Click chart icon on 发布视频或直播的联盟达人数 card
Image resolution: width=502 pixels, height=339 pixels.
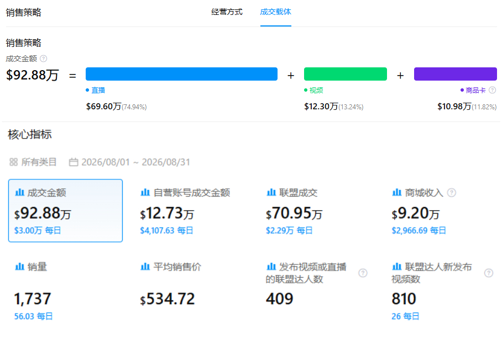tap(271, 266)
